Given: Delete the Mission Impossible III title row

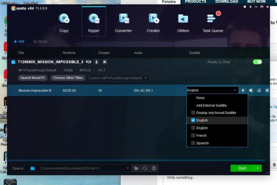Looking at the screenshot, I should pos(267,91).
